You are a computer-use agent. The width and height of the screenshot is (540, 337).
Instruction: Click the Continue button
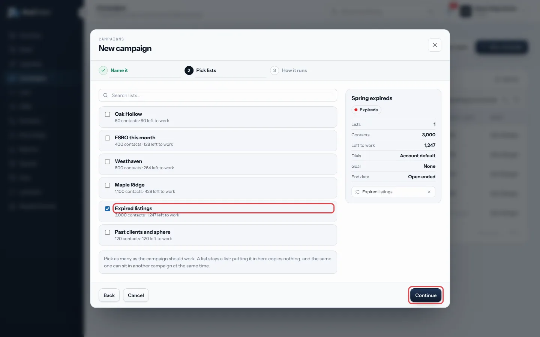tap(426, 295)
